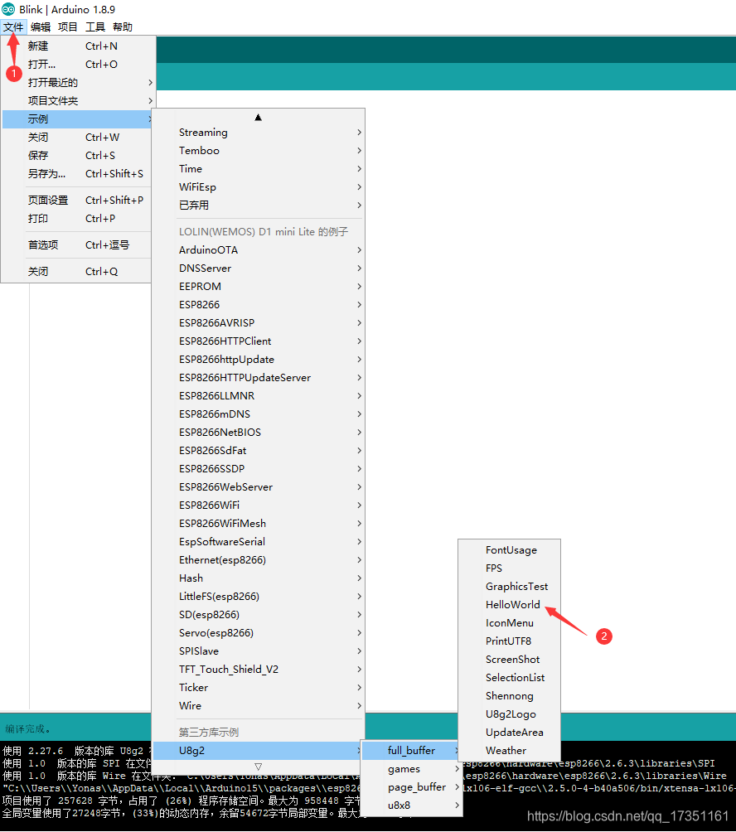Screen dimensions: 736x832
Task: Open the 编辑 menu
Action: [x=41, y=27]
